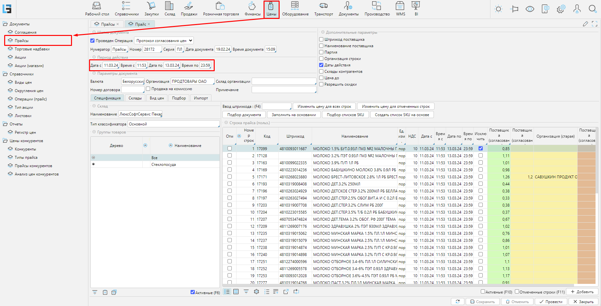
Task: Click Изменить цену для всех строк
Action: click(x=324, y=106)
